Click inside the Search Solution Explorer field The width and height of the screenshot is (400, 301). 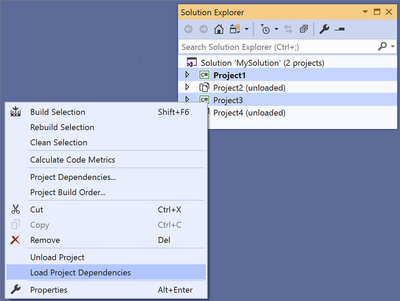point(272,46)
